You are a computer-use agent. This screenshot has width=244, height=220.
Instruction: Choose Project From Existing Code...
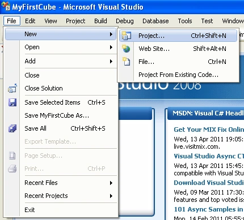[x=178, y=75]
